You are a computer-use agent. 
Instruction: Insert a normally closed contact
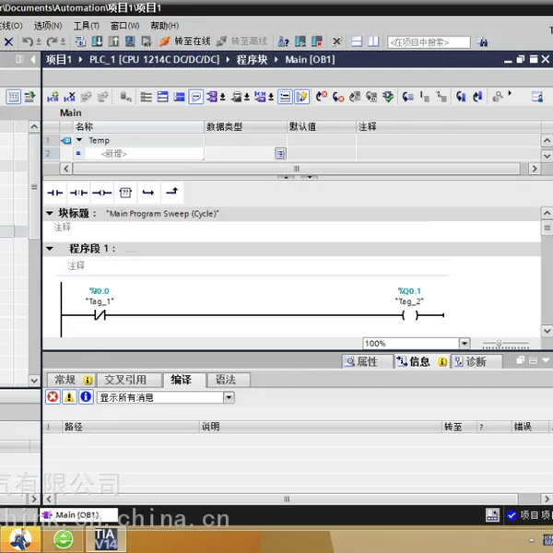pos(78,193)
